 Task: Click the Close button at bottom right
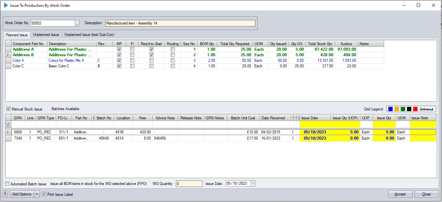426,194
